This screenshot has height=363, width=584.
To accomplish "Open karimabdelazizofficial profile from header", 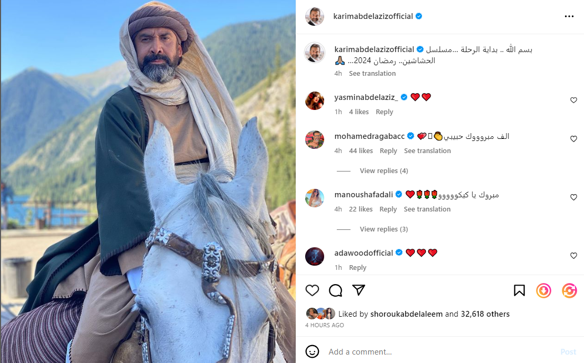I will point(373,16).
